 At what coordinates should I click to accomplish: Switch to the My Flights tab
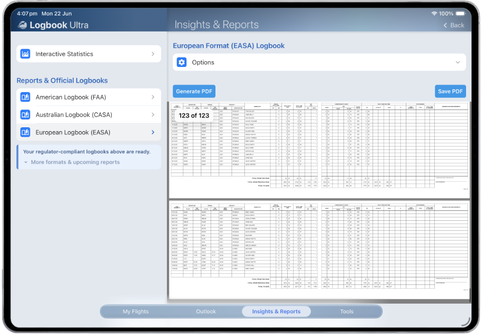click(135, 311)
